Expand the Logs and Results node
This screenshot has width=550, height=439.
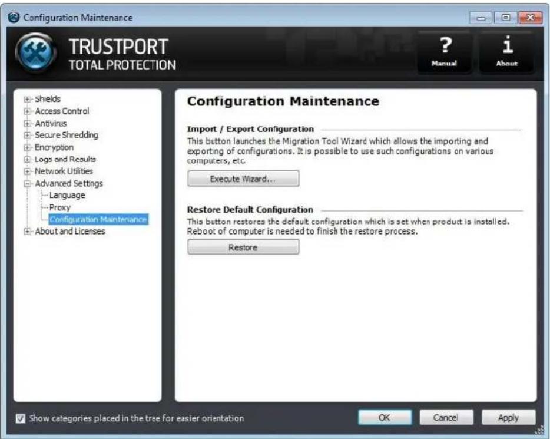coord(27,159)
